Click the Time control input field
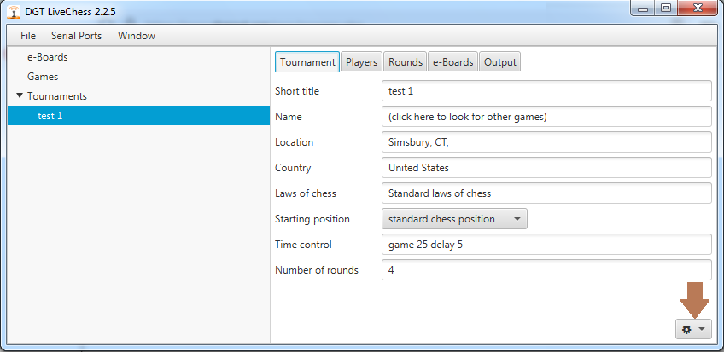The image size is (724, 352). pyautogui.click(x=546, y=245)
